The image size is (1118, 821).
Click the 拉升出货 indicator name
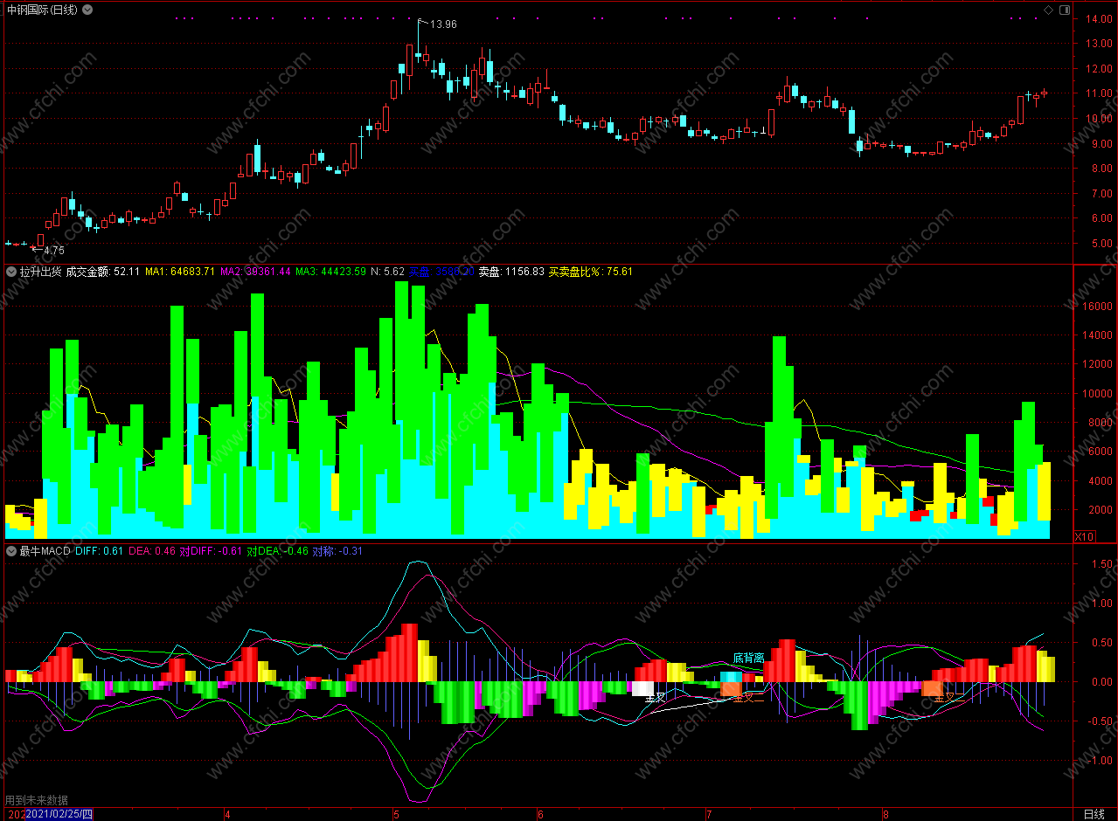tap(40, 272)
